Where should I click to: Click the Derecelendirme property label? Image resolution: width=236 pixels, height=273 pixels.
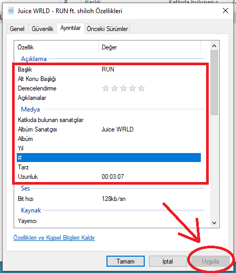pos(37,88)
